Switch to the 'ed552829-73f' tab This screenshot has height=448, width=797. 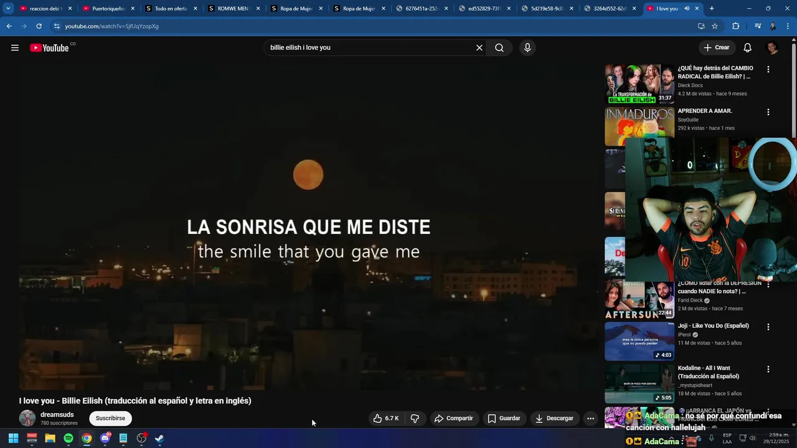[x=485, y=9]
